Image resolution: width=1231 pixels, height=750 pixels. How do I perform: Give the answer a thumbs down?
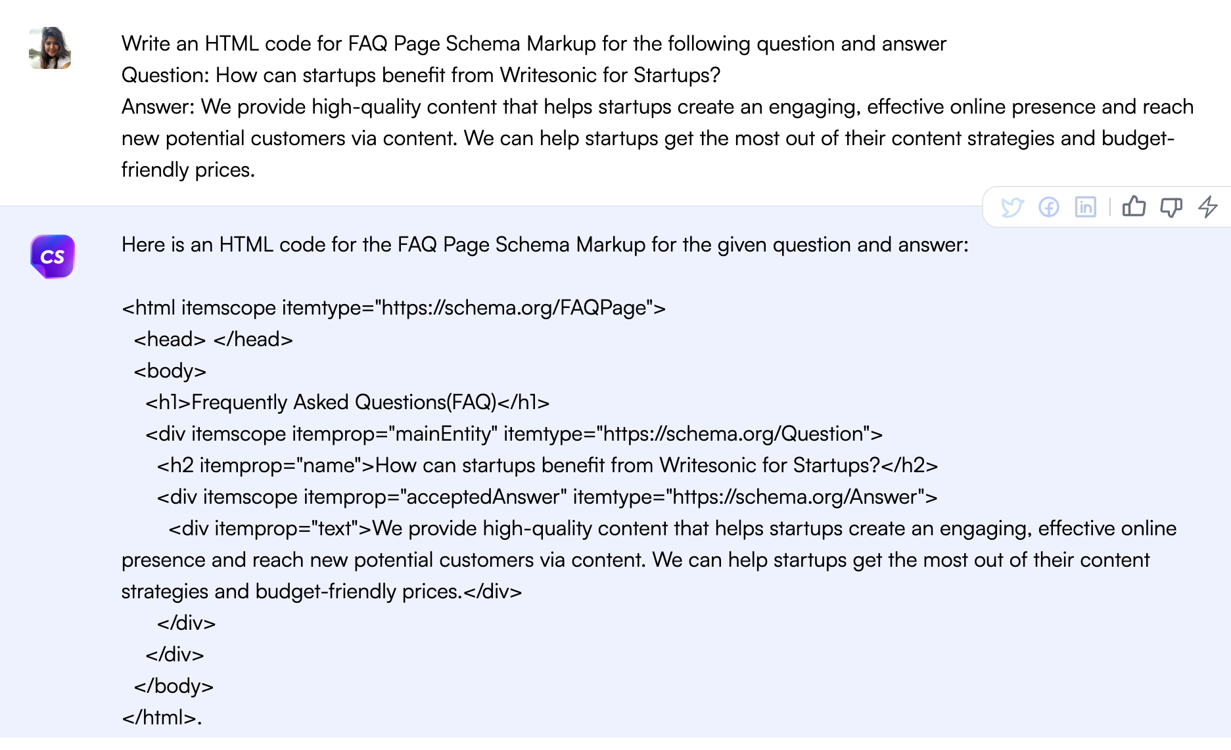tap(1172, 207)
